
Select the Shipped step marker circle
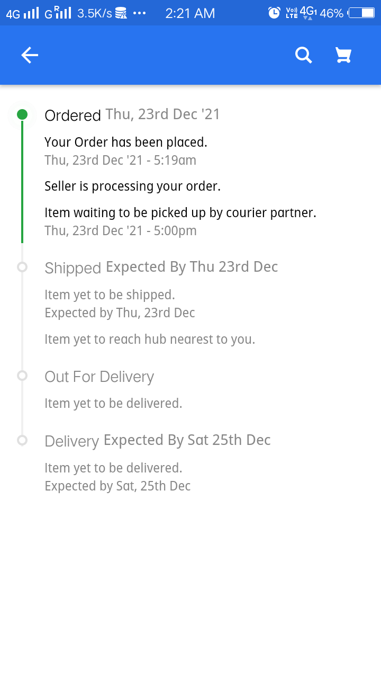click(x=22, y=267)
